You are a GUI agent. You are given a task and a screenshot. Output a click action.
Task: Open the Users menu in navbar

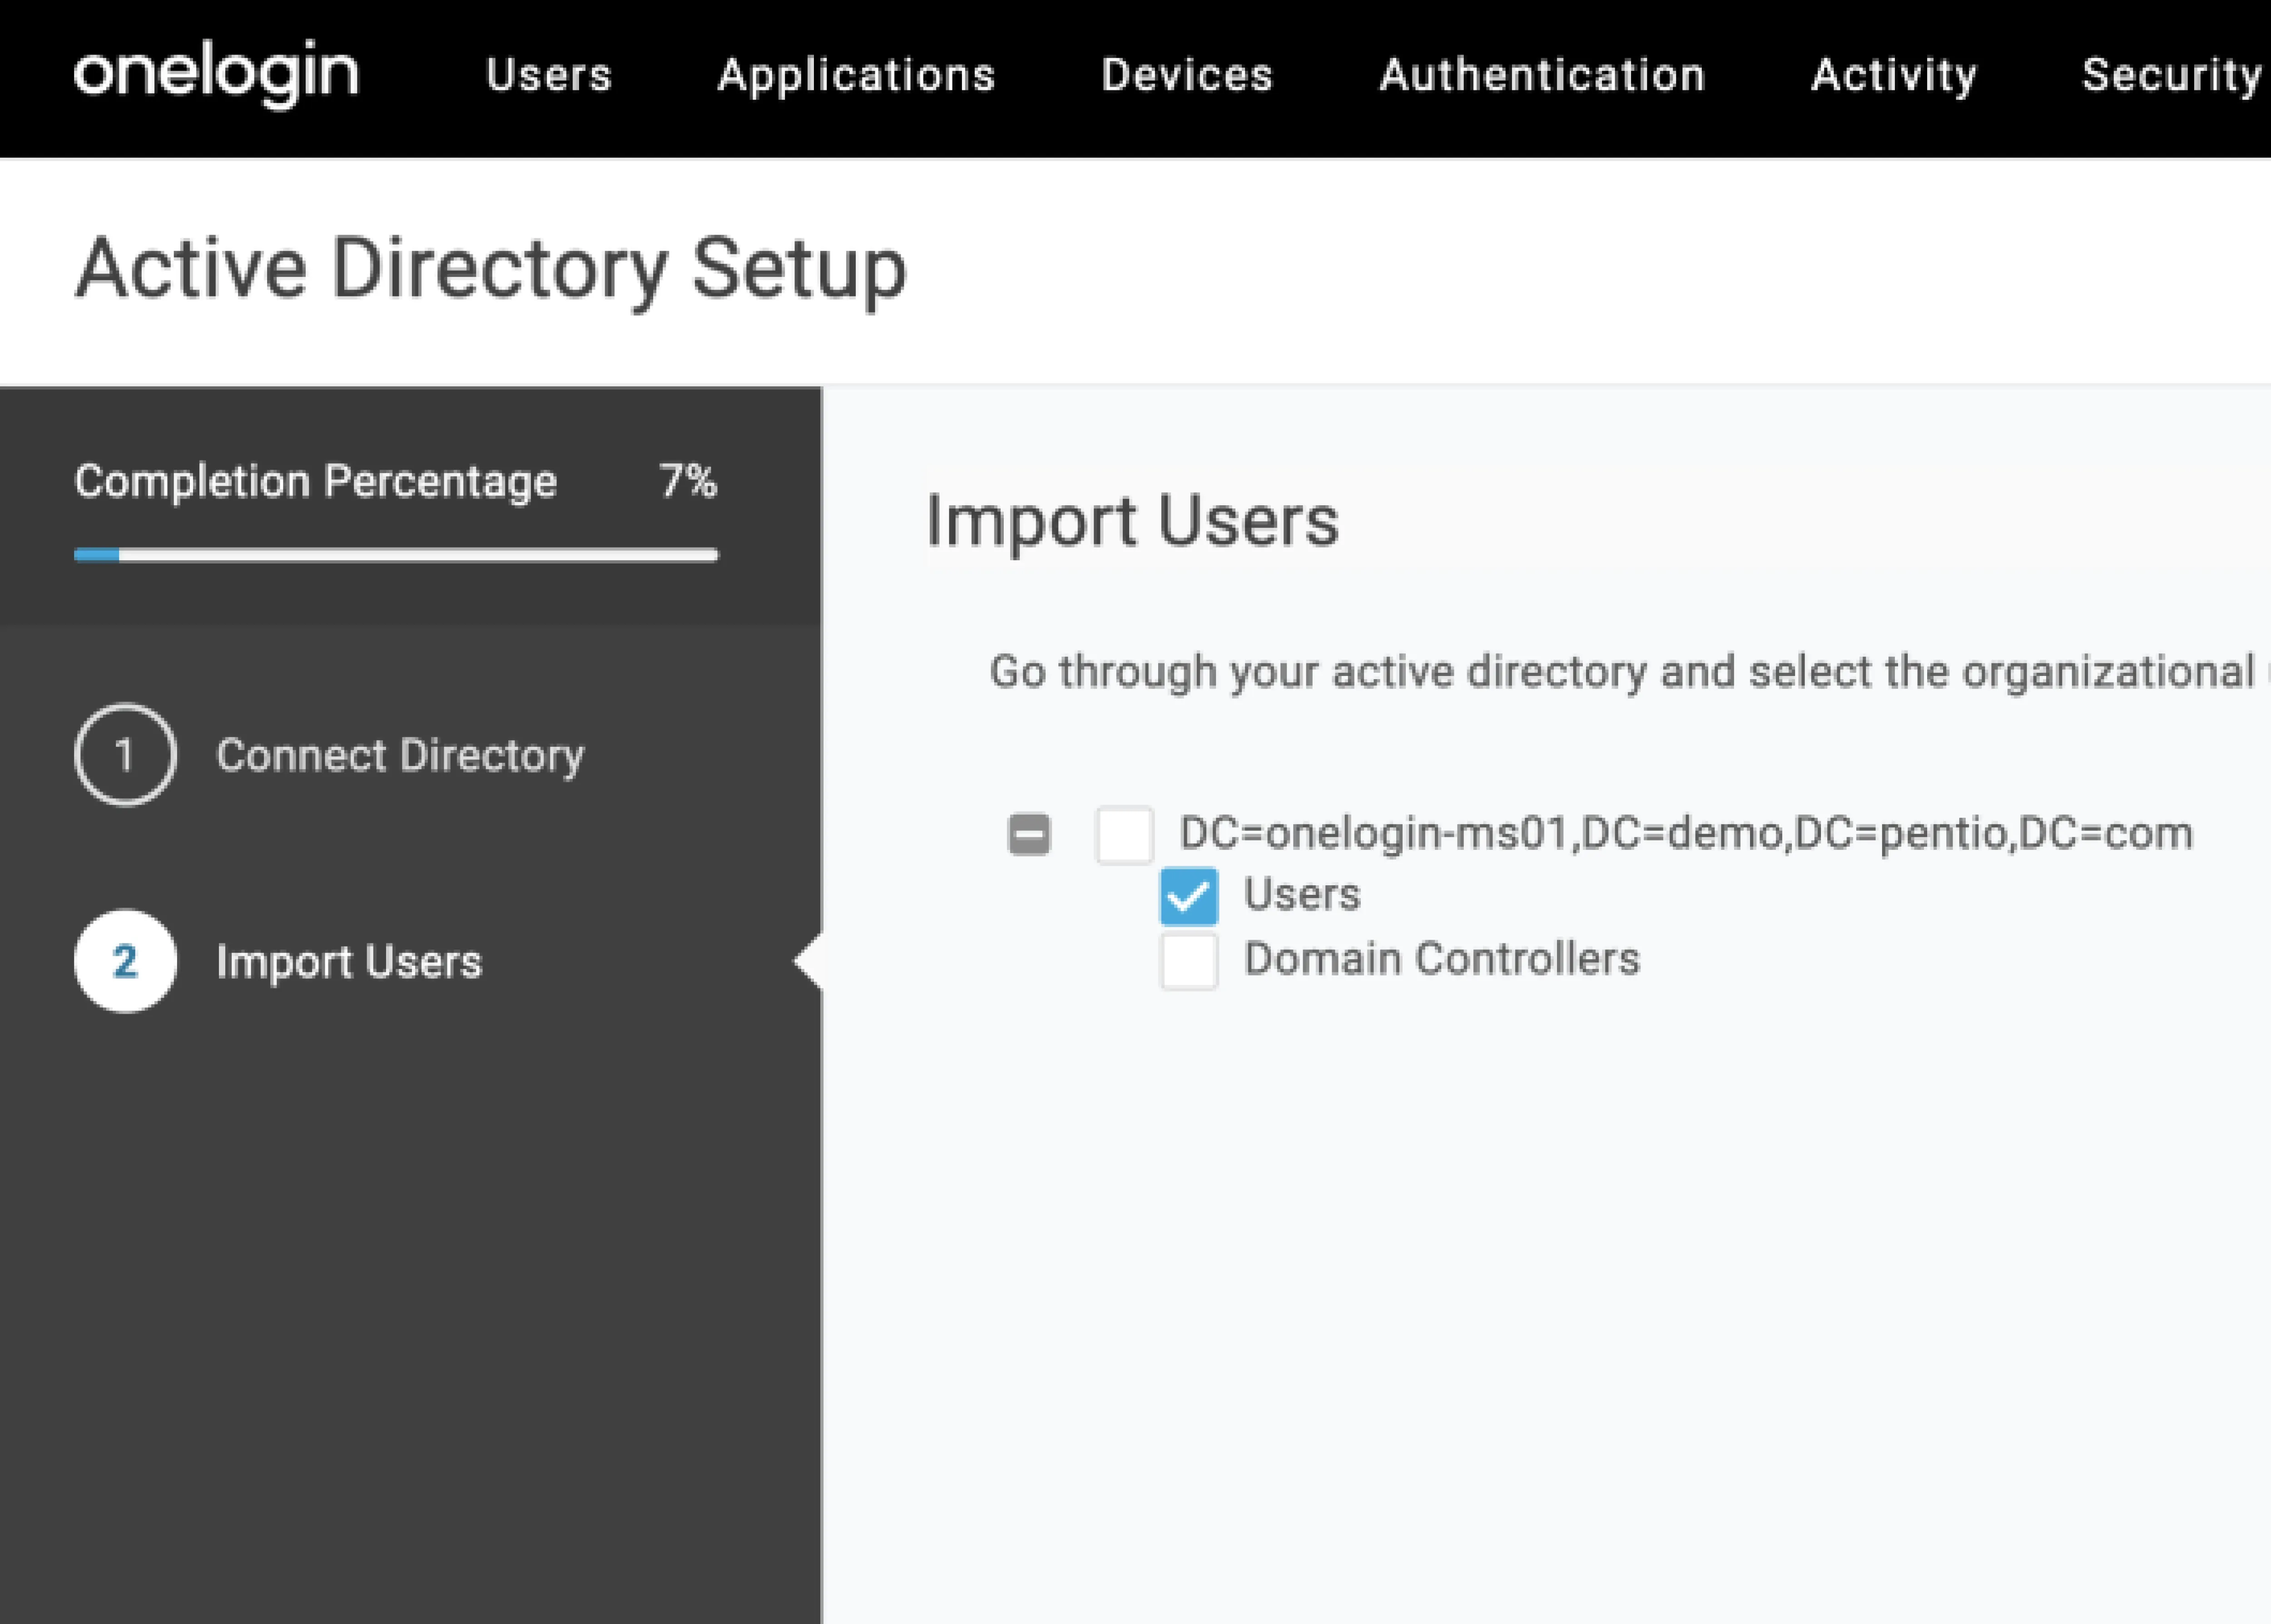[548, 75]
